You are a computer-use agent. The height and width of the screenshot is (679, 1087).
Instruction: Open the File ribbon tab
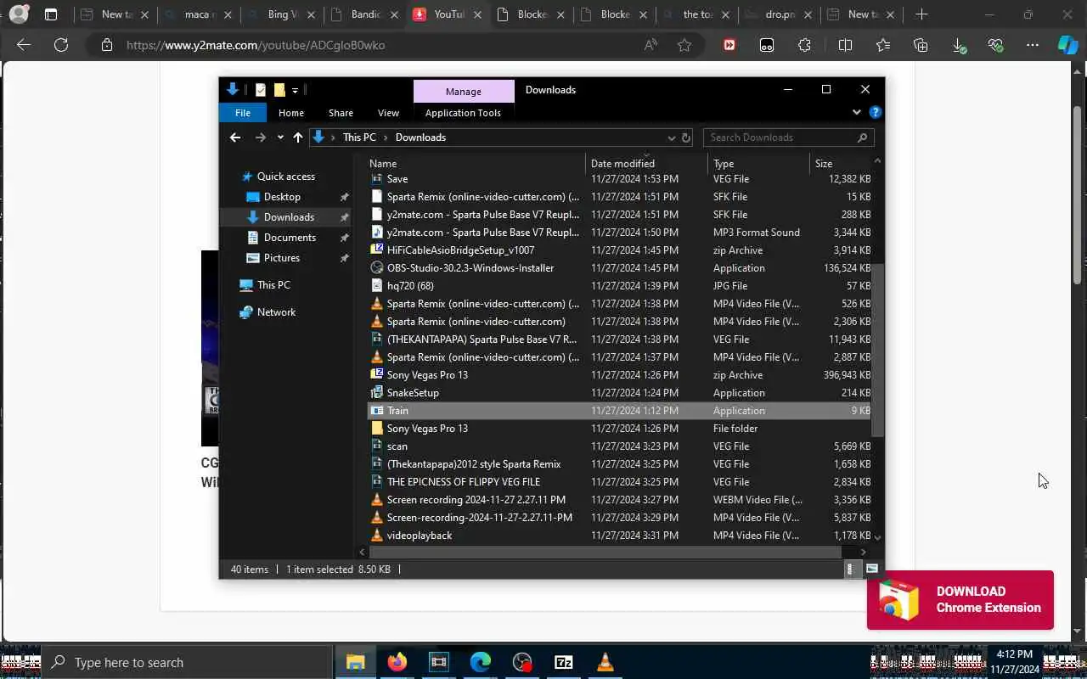click(x=243, y=113)
